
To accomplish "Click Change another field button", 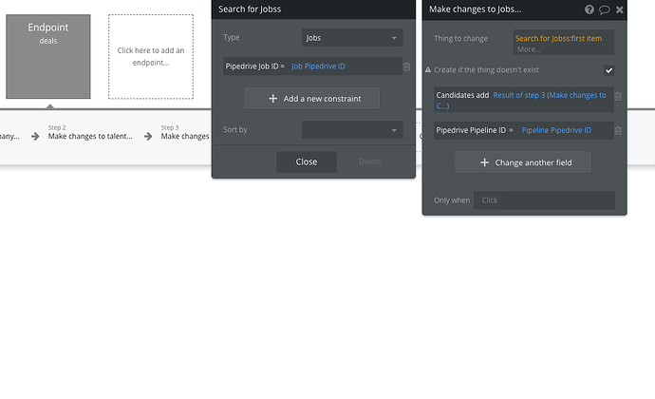I will click(x=523, y=162).
